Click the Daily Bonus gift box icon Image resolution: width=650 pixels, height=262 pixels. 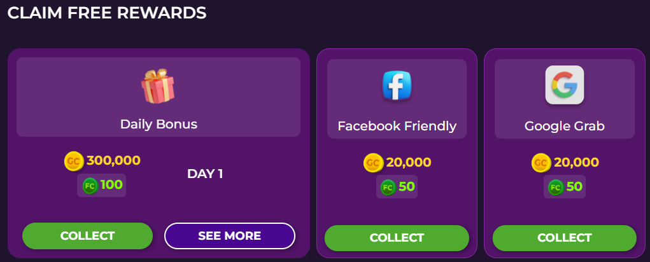pyautogui.click(x=158, y=86)
